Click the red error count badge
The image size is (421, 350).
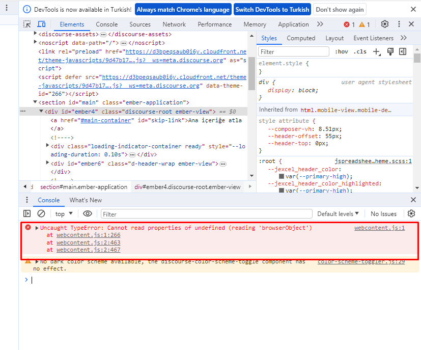[x=349, y=24]
